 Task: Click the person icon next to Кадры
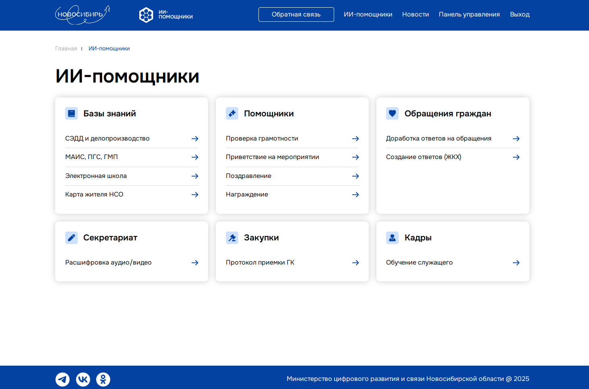click(x=392, y=238)
